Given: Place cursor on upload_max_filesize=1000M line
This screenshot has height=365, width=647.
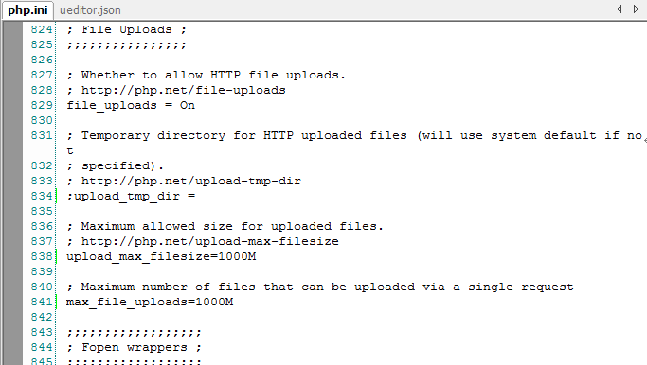Looking at the screenshot, I should [161, 256].
